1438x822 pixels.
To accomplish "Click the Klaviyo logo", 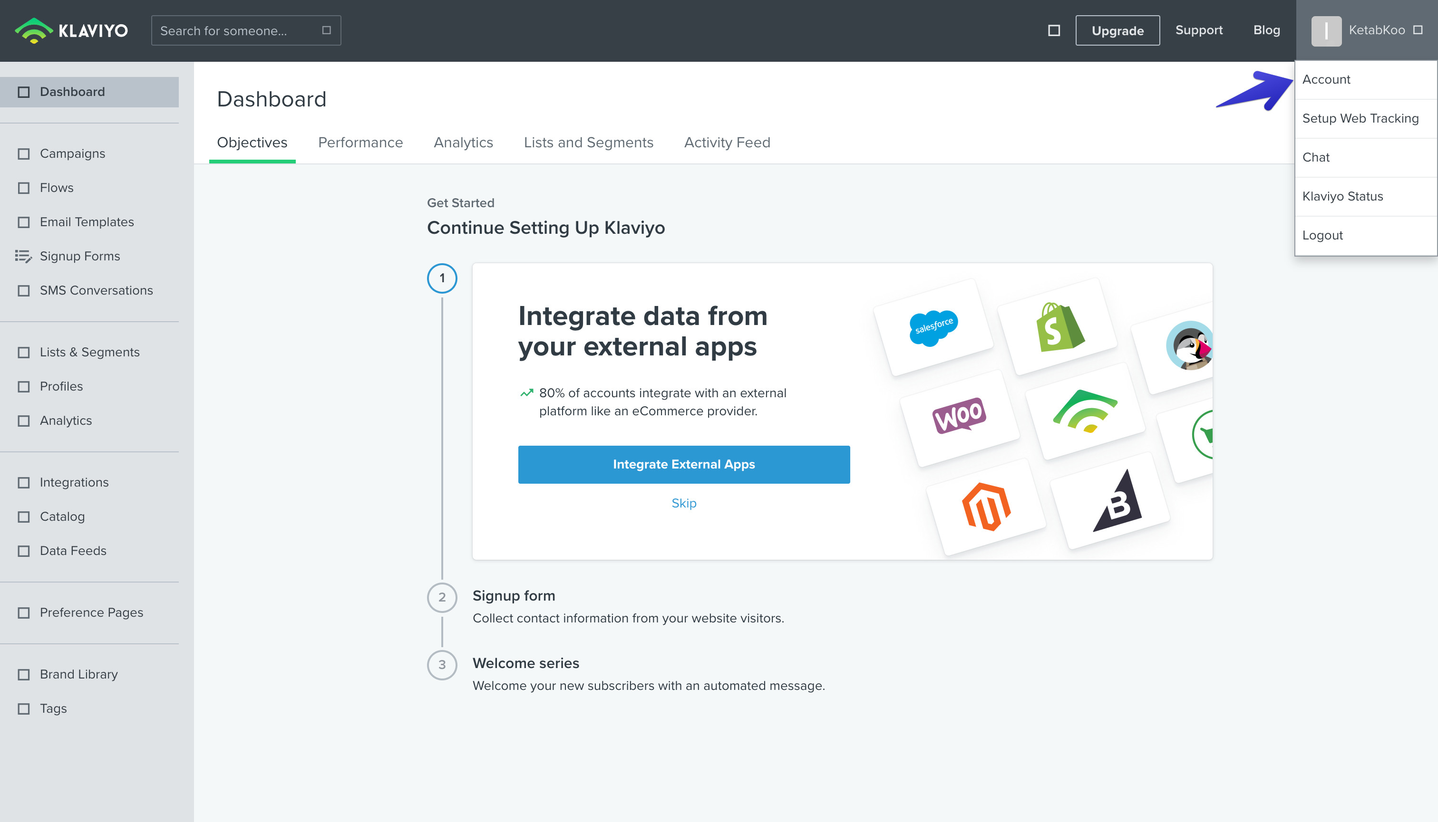I will (x=72, y=30).
